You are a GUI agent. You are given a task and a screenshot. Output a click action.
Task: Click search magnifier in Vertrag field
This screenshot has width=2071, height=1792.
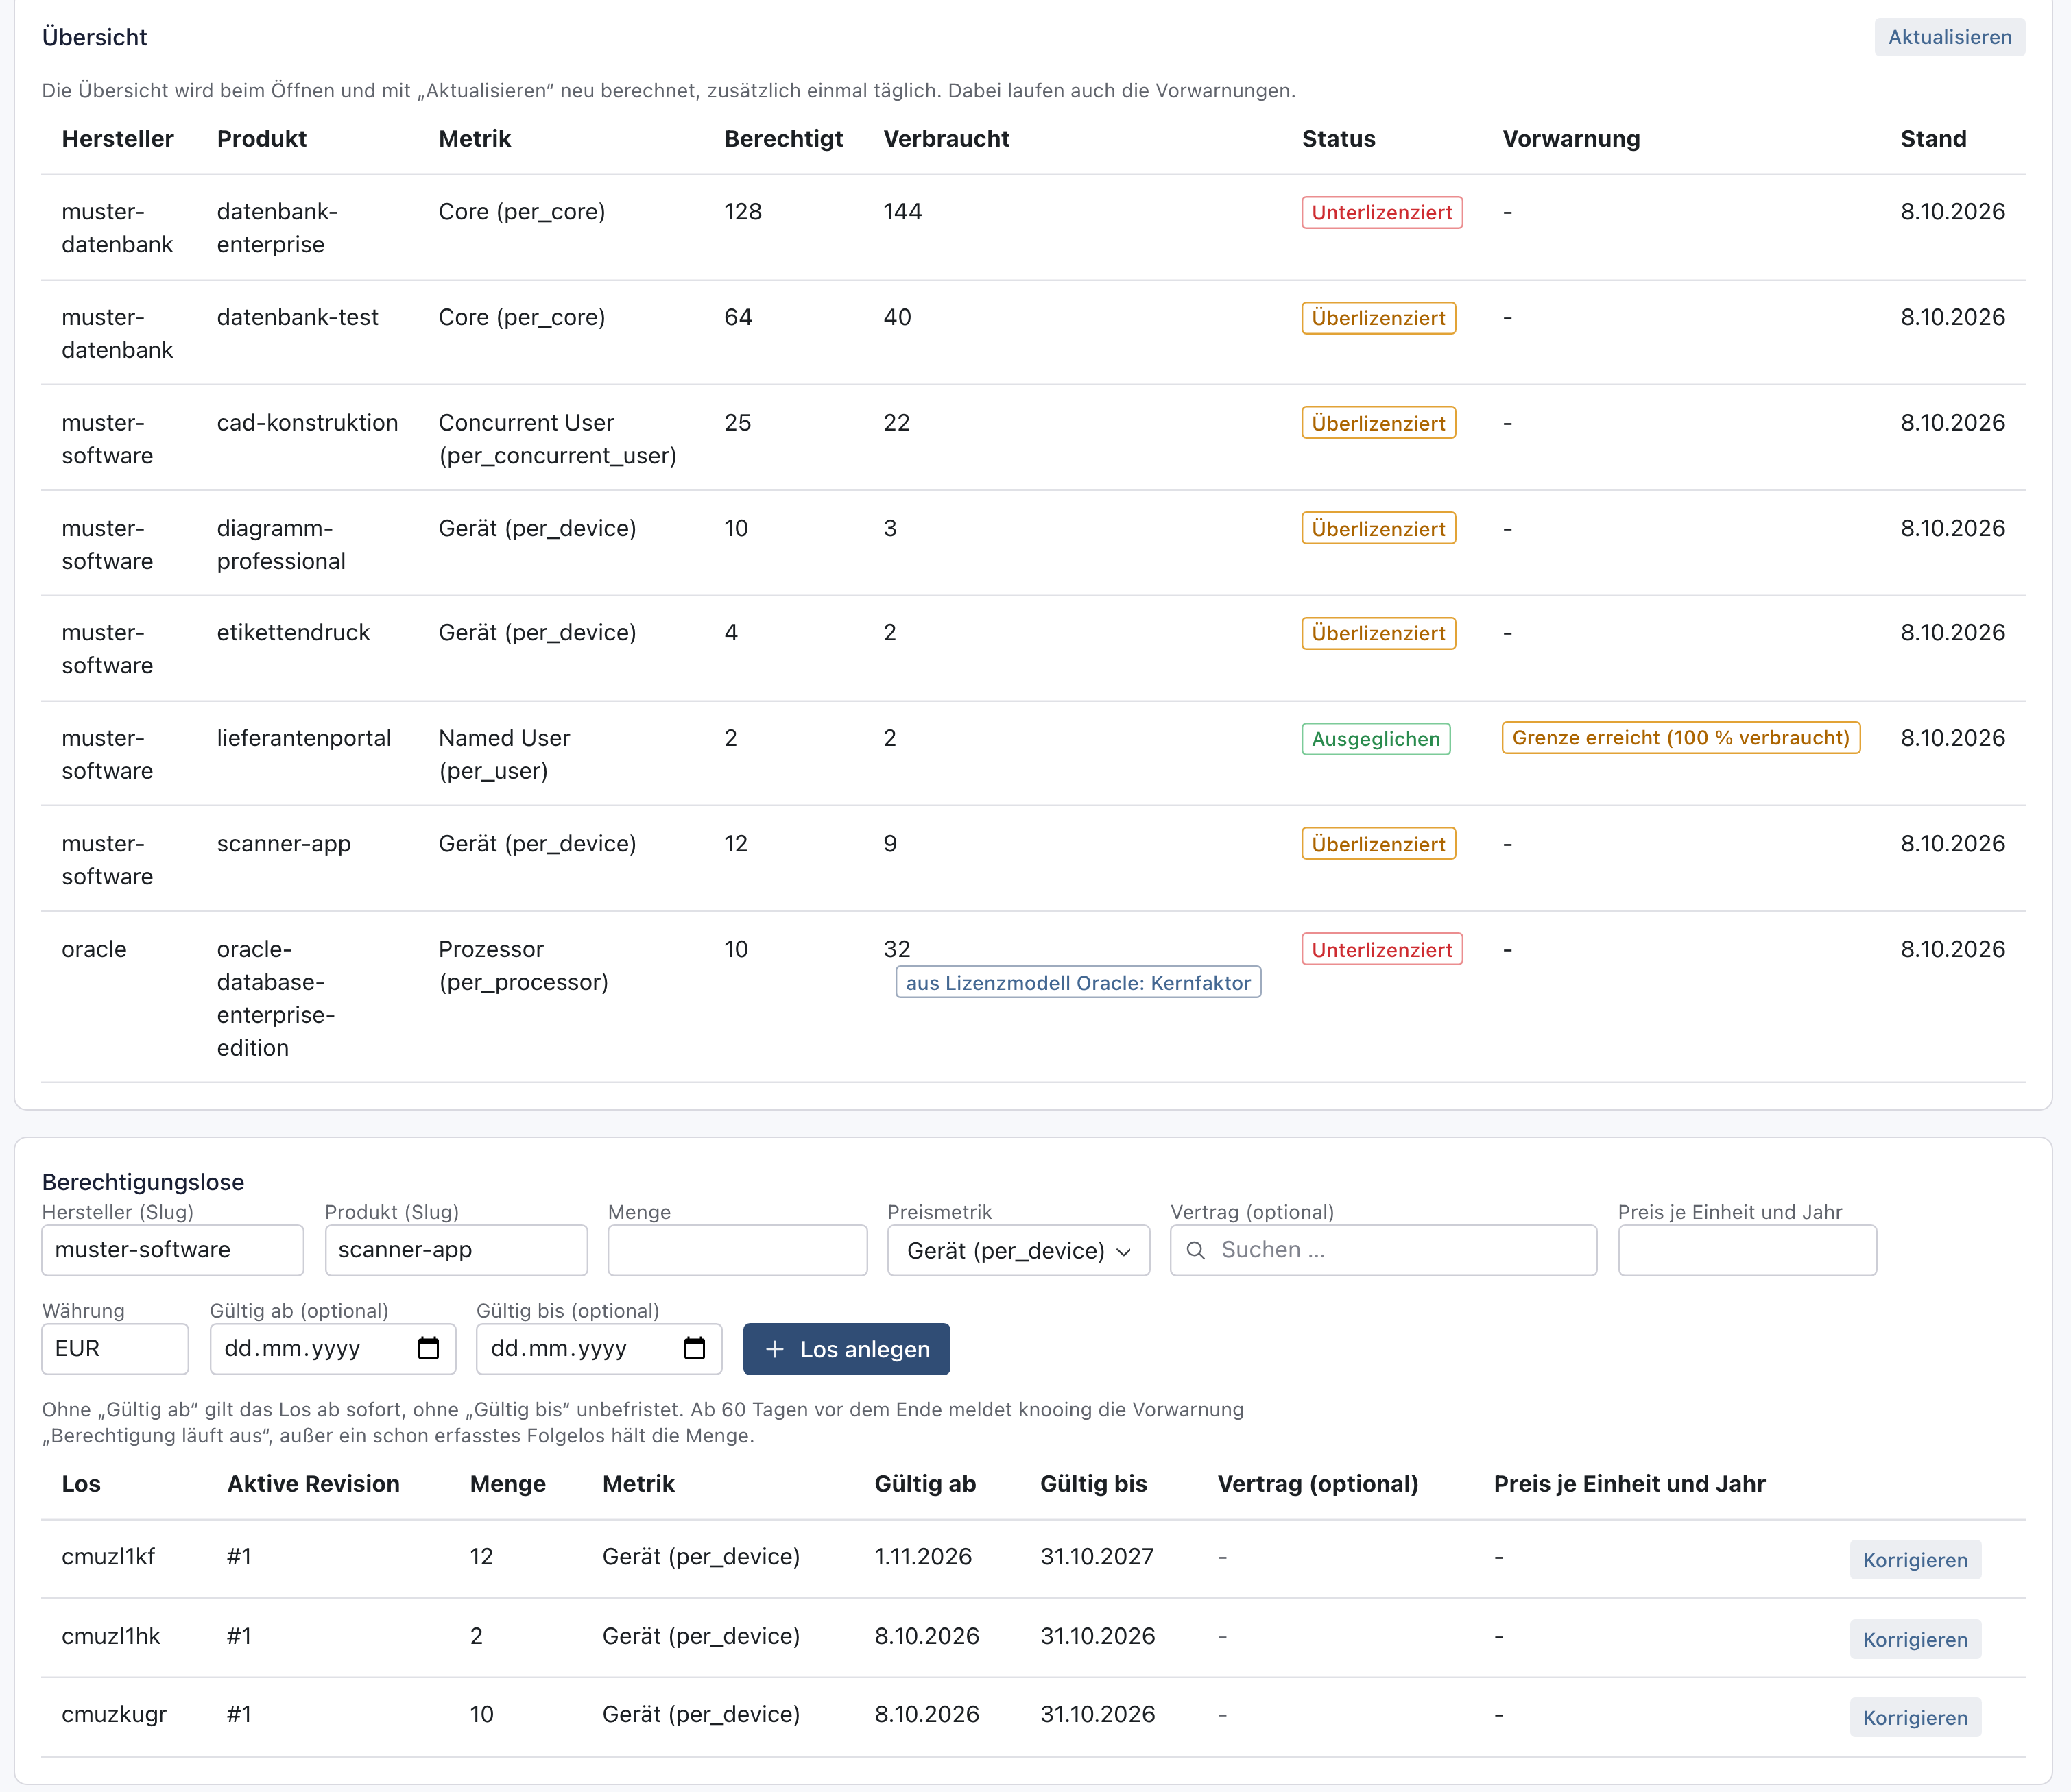pyautogui.click(x=1195, y=1250)
